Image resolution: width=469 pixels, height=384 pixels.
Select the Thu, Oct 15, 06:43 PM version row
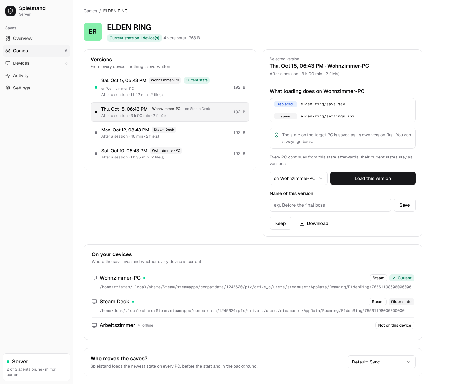coord(170,112)
